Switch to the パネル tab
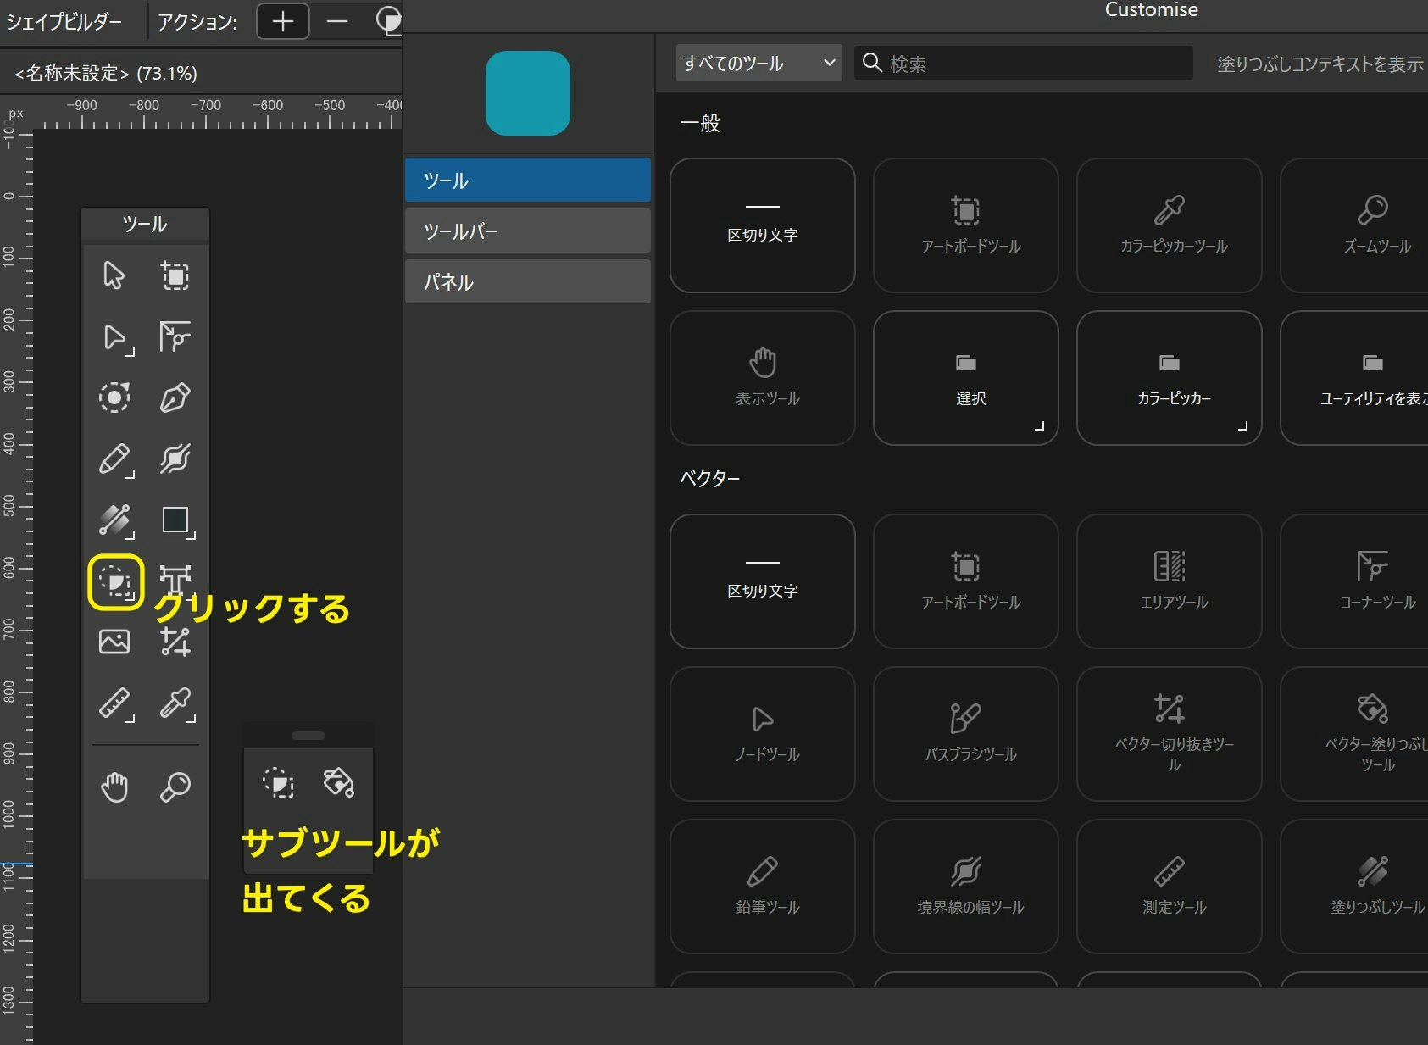1428x1045 pixels. (528, 281)
